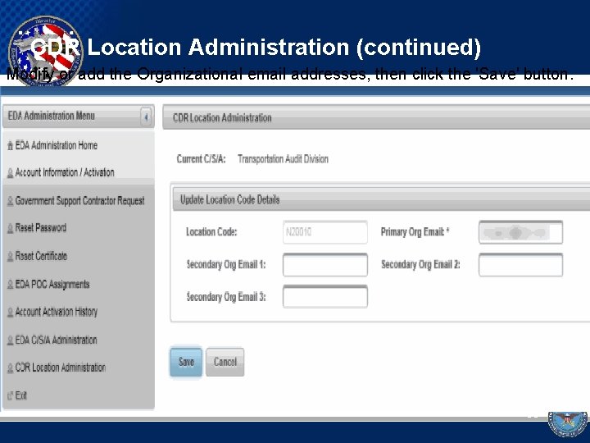Click the CDR Location Administration panel title

[222, 118]
